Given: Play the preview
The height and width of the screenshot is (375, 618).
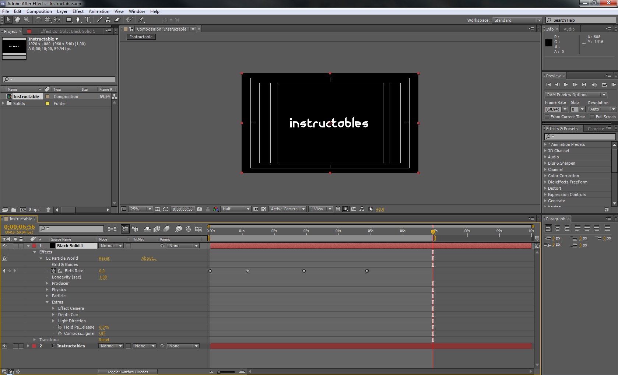Looking at the screenshot, I should (566, 85).
